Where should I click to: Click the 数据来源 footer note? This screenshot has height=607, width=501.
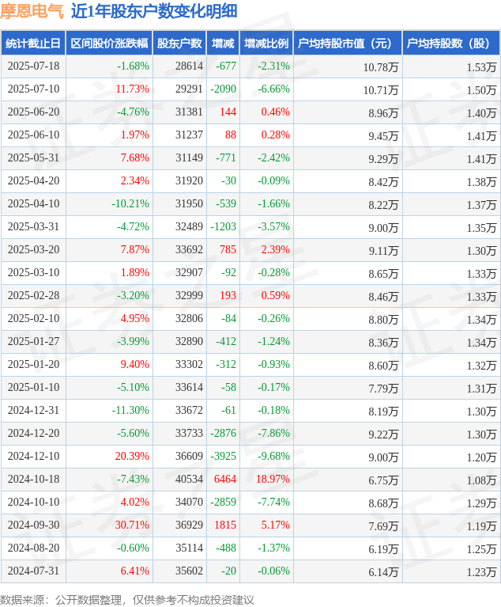(x=127, y=600)
